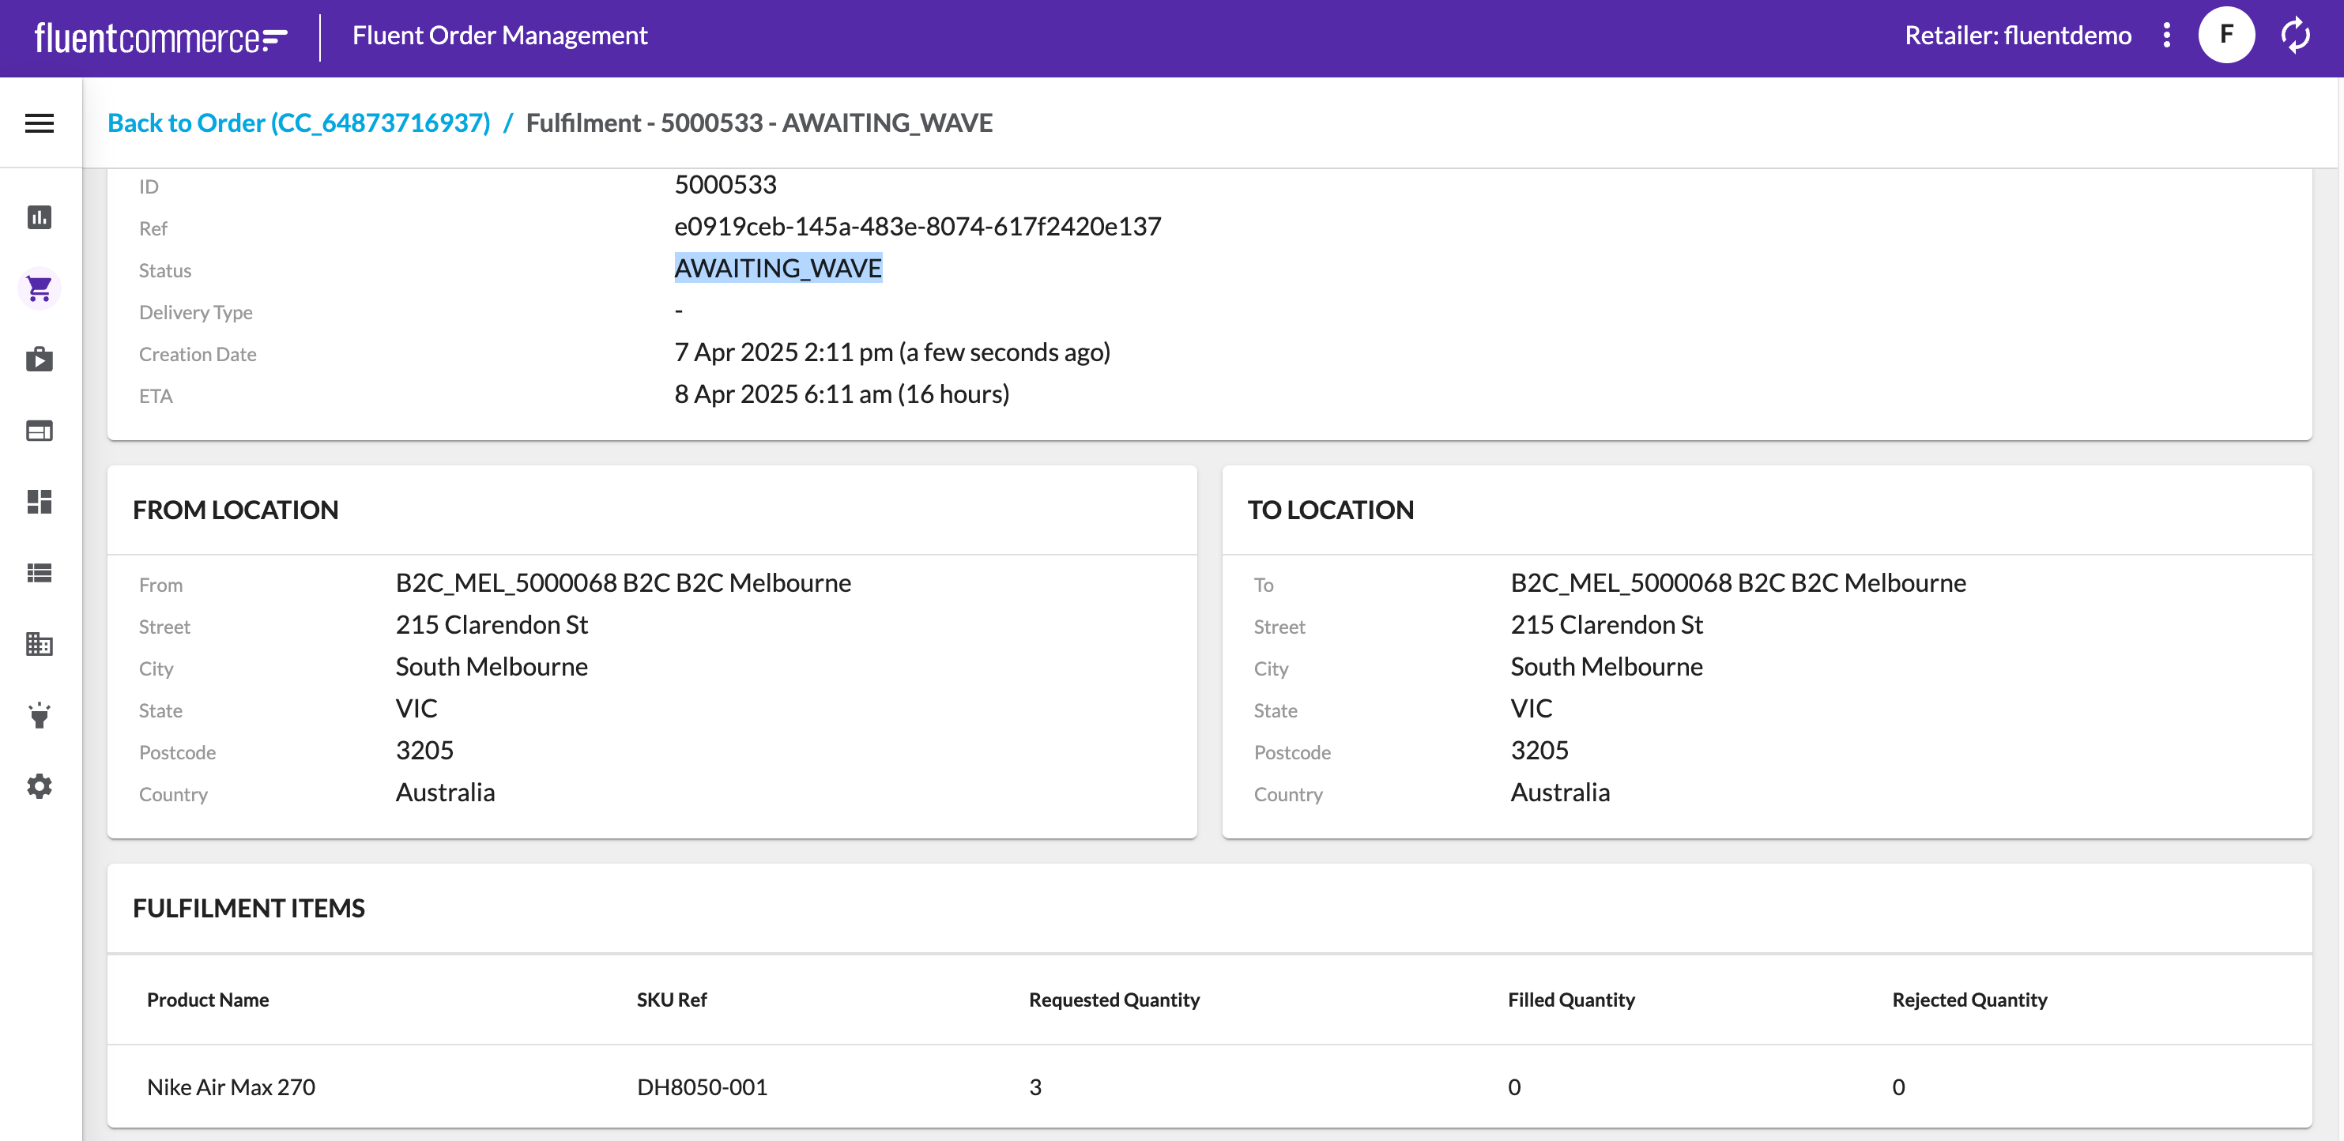Image resolution: width=2344 pixels, height=1141 pixels.
Task: Open the briefcase play icon in sidebar
Action: [40, 360]
